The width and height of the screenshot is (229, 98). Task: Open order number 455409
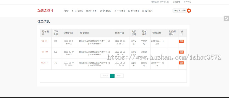click(44, 52)
